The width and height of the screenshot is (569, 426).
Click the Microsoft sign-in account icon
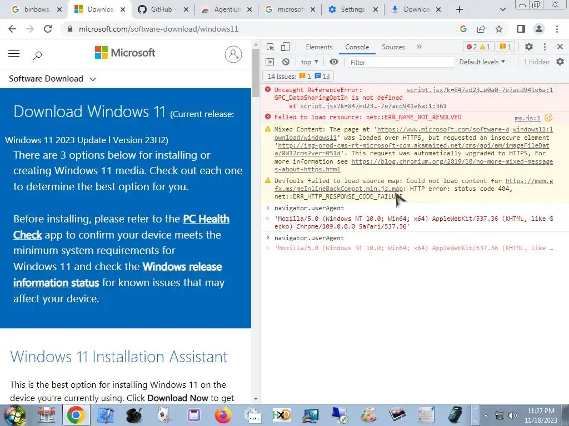pyautogui.click(x=233, y=54)
